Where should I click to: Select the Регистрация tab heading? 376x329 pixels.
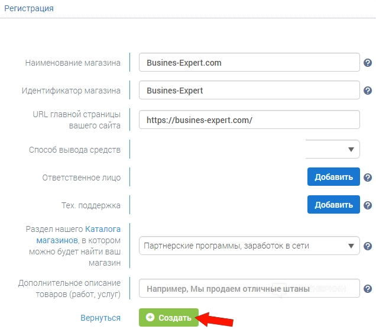29,9
